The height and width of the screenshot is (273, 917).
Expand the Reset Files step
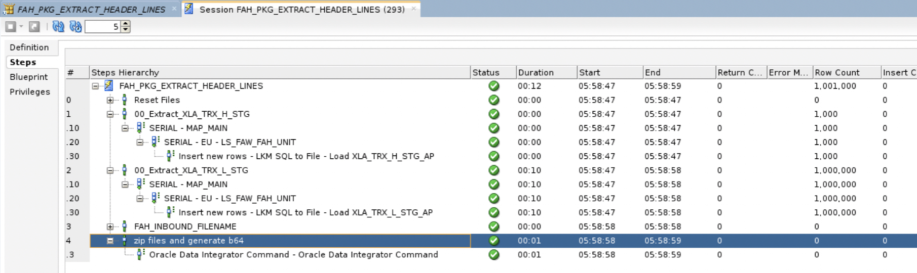(110, 100)
